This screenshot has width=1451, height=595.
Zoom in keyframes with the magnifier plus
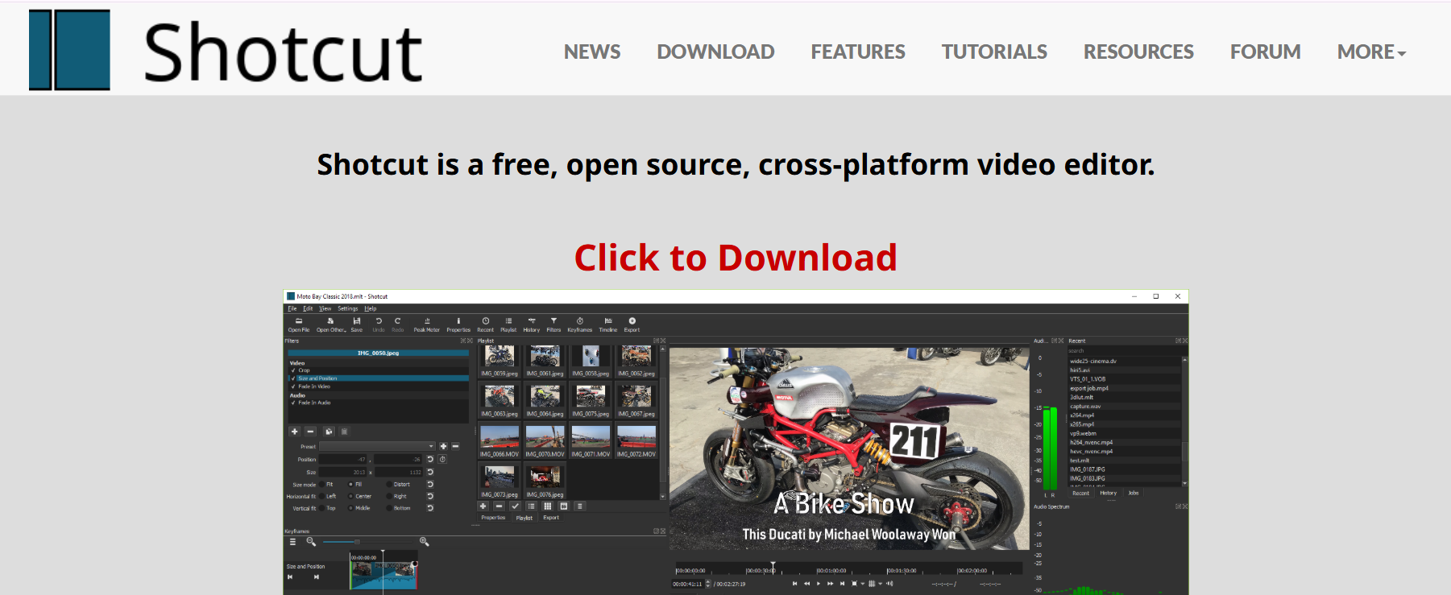tap(424, 542)
